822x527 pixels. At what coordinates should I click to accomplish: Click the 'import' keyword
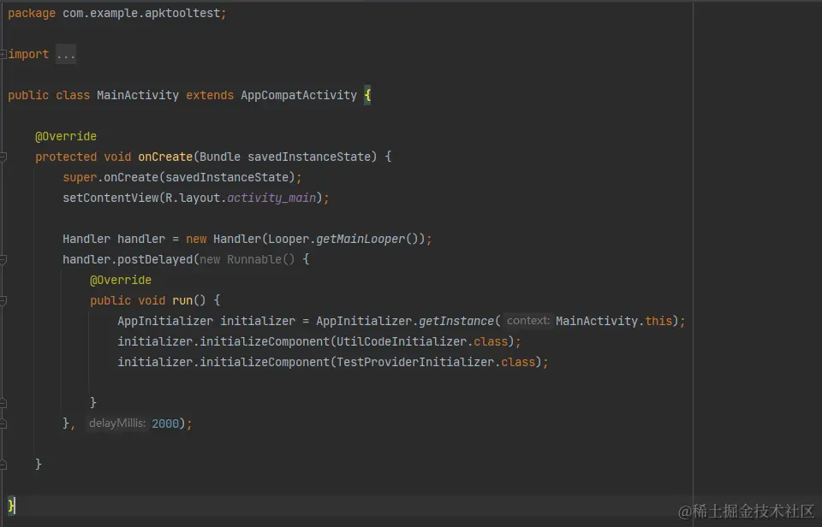[x=28, y=55]
